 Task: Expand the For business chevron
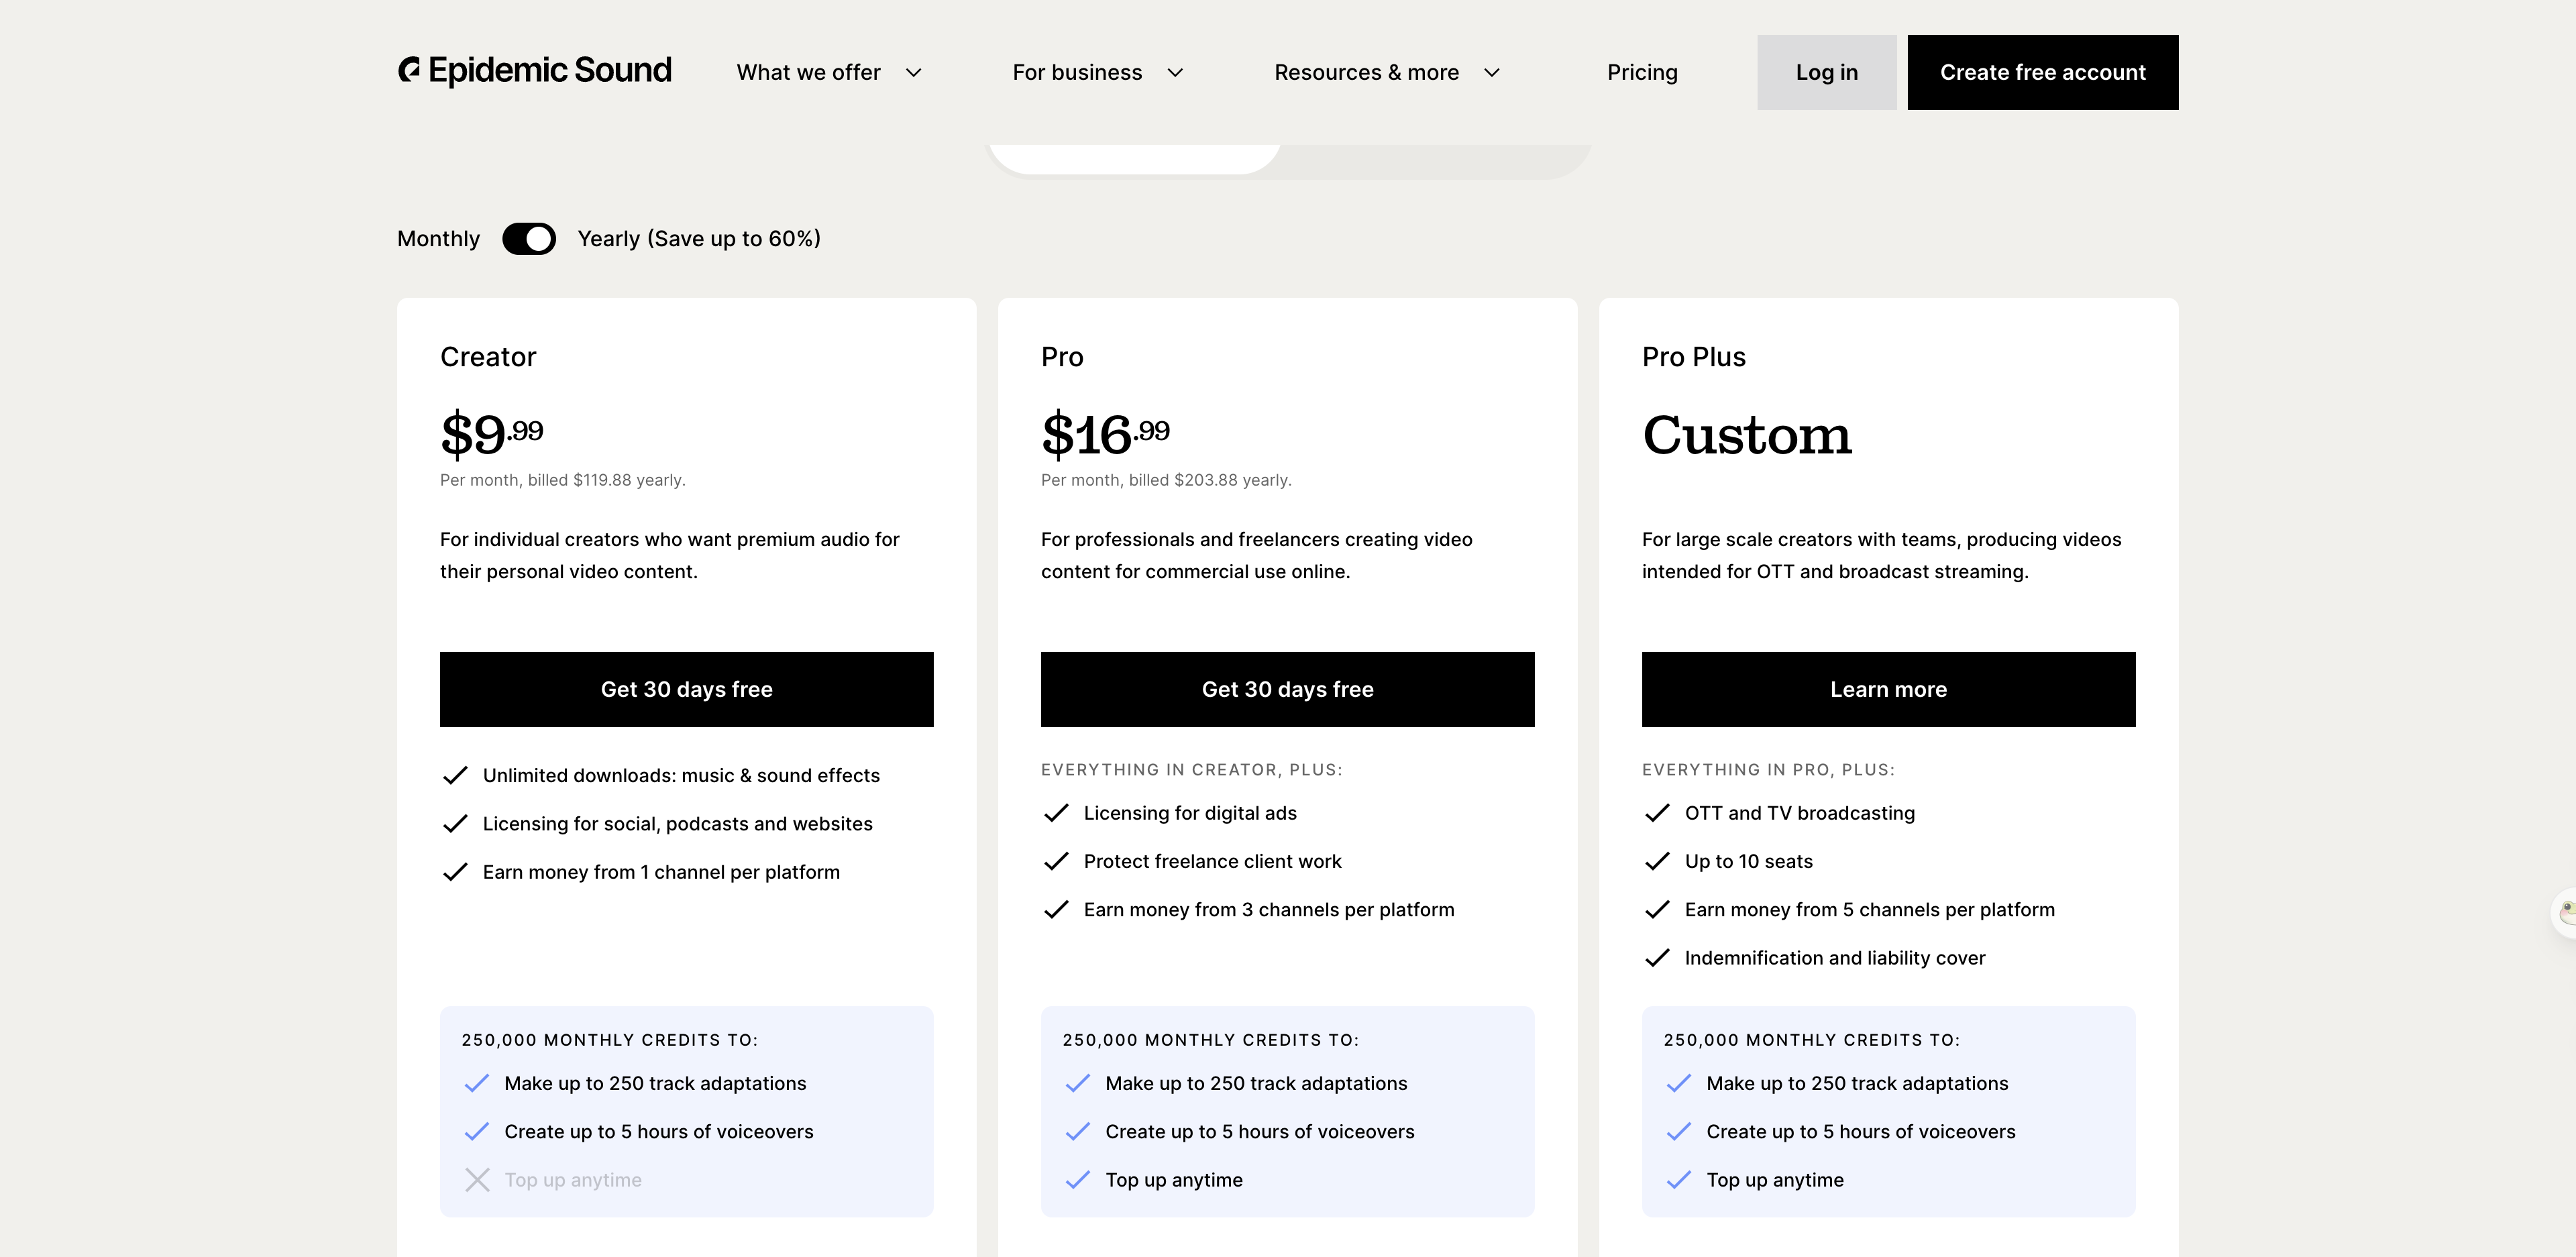pyautogui.click(x=1175, y=73)
